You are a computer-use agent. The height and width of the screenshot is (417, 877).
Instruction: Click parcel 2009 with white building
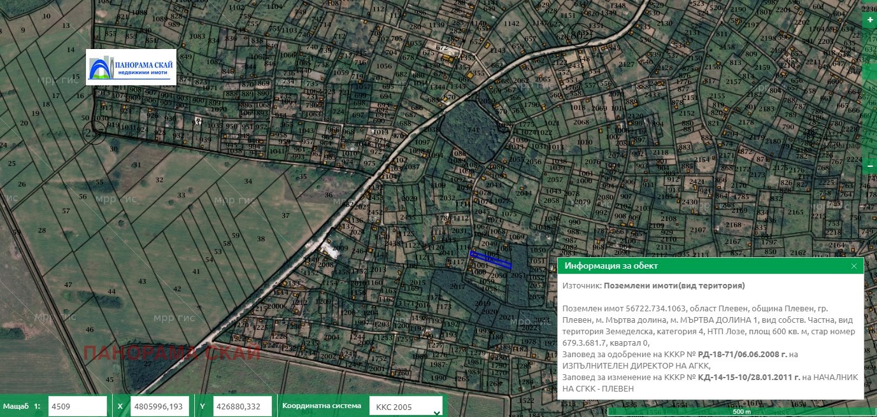tap(340, 248)
